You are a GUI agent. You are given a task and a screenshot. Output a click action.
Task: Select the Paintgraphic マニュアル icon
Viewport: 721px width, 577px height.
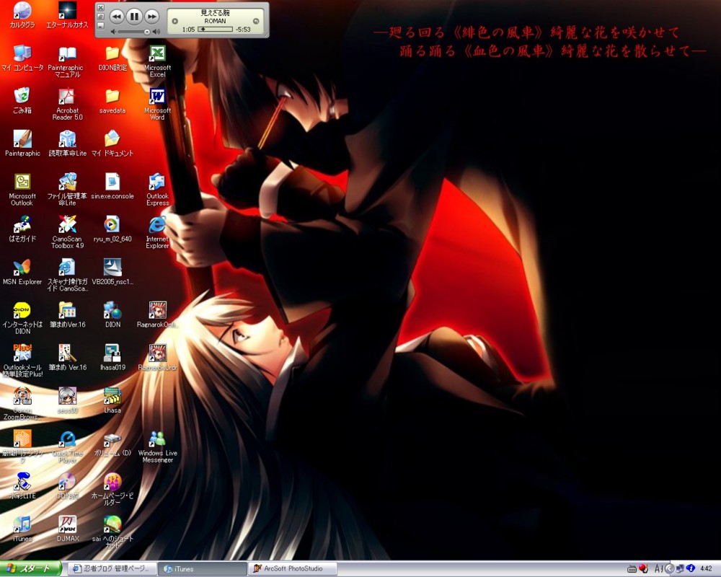(68, 61)
